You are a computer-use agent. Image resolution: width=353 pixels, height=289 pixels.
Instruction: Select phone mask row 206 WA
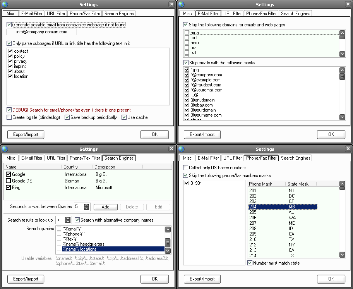pyautogui.click(x=283, y=218)
